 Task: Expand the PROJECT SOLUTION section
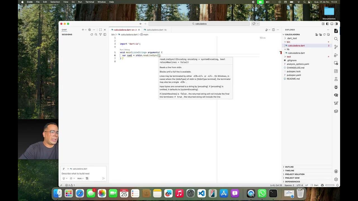click(x=295, y=174)
